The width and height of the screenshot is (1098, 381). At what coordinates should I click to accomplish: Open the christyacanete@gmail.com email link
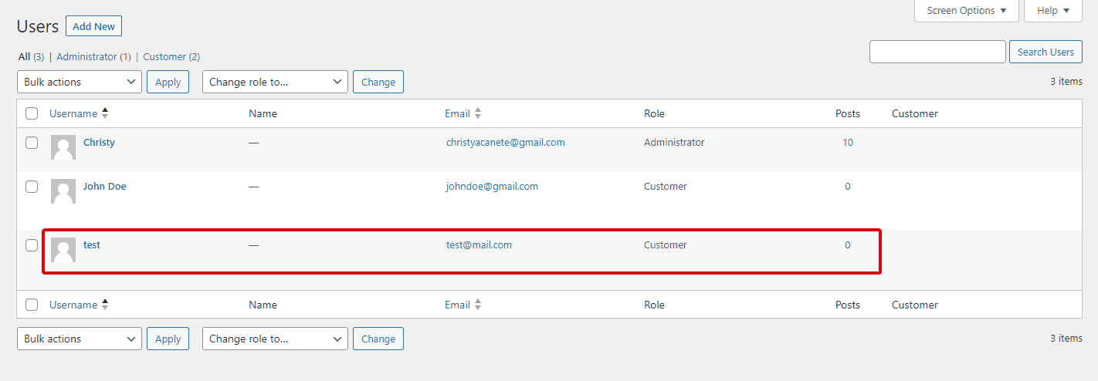tap(505, 143)
